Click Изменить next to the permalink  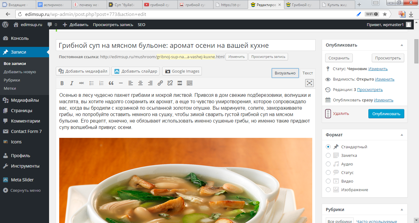coord(236,57)
